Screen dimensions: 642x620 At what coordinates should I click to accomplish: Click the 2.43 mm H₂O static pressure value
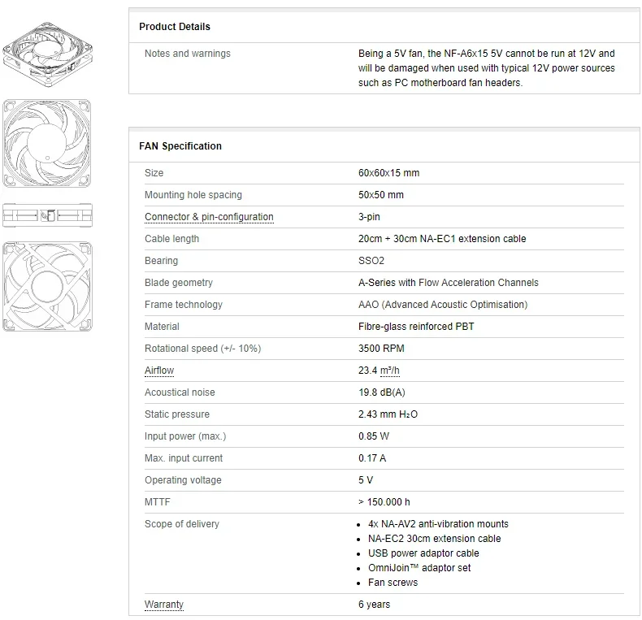point(388,414)
